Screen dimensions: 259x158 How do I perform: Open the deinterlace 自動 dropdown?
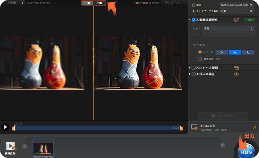pos(236,11)
